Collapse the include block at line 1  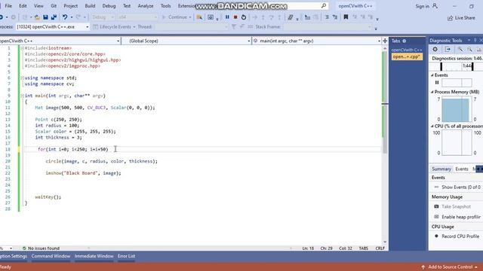pyautogui.click(x=22, y=48)
